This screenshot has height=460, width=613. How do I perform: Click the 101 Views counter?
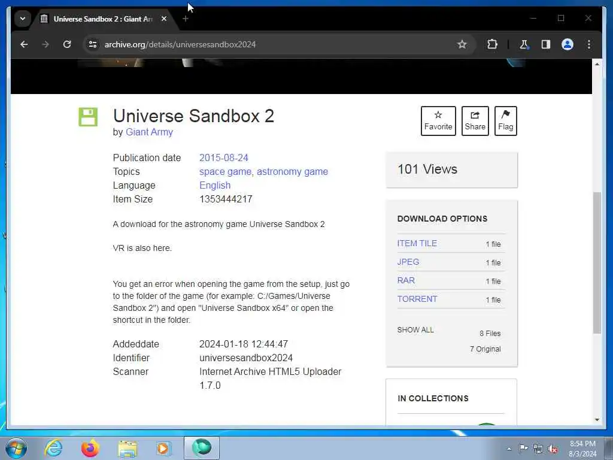point(427,170)
